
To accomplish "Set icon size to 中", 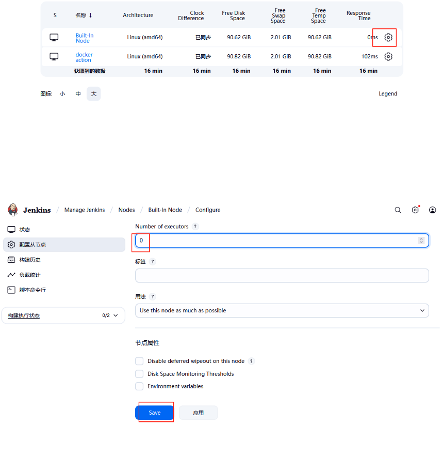I will pyautogui.click(x=78, y=94).
